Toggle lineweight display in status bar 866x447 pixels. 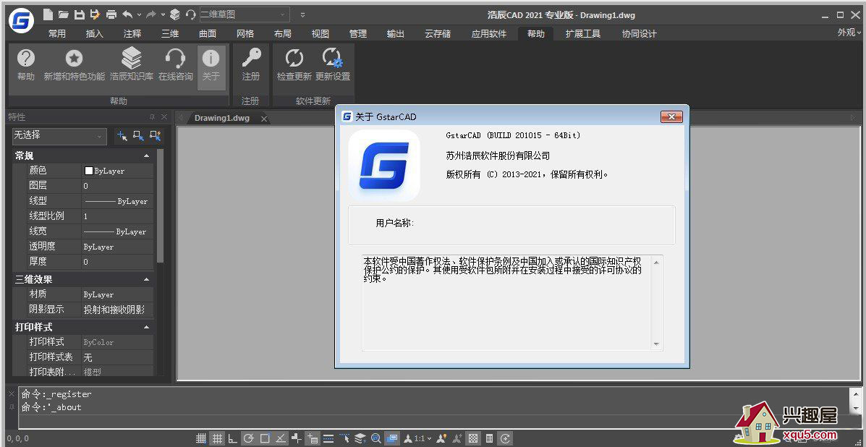point(328,439)
